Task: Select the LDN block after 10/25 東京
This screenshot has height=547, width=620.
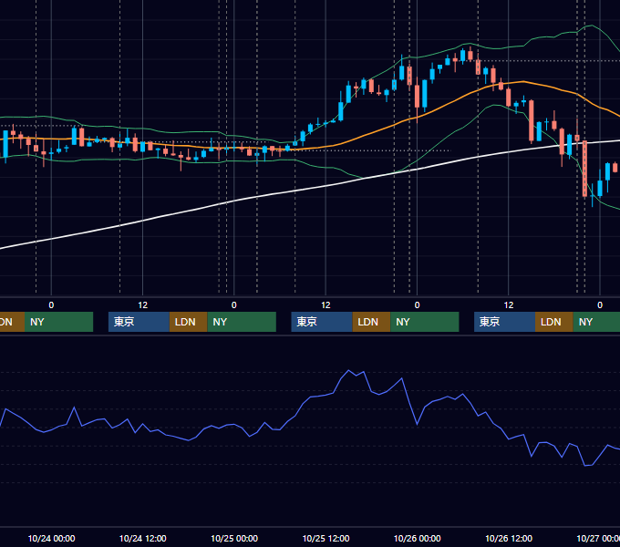Action: coord(371,322)
